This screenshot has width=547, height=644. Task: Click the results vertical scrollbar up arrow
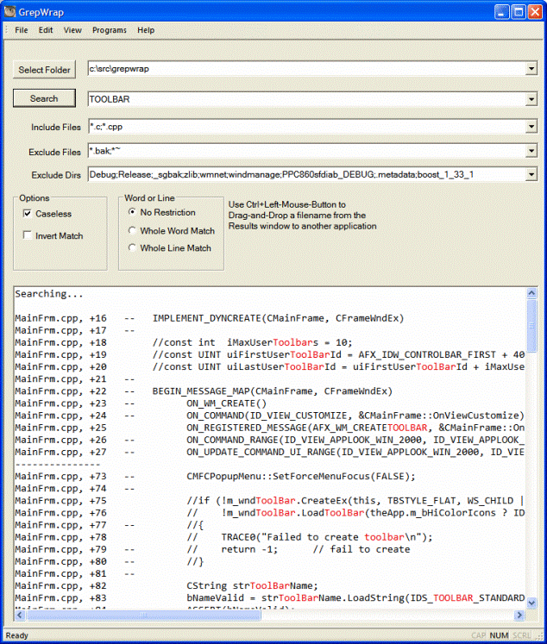point(531,293)
